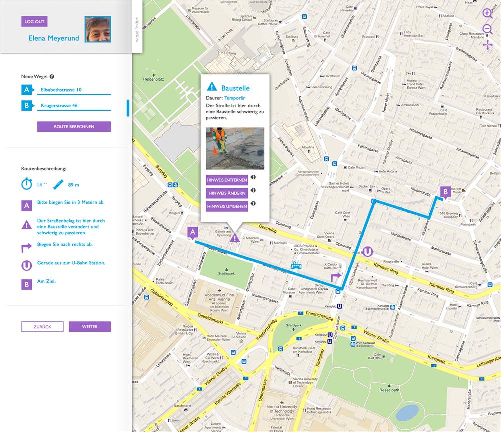Zoom out of the map
501x432 pixels.
tap(487, 29)
